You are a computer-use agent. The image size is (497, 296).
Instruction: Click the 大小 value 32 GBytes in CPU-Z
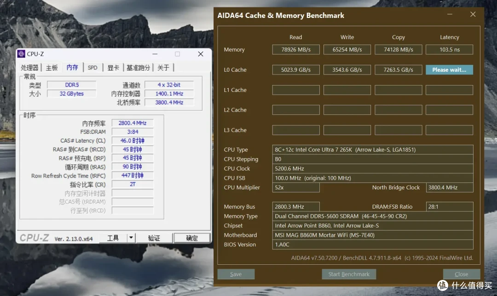tap(72, 94)
